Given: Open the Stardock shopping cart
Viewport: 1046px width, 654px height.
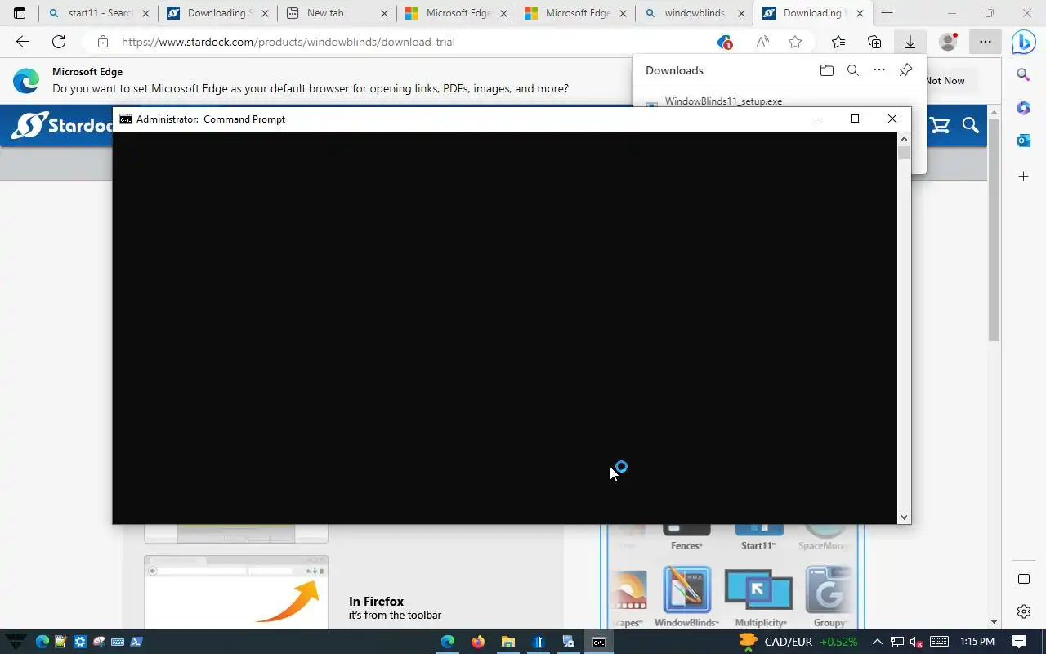Looking at the screenshot, I should click(941, 125).
